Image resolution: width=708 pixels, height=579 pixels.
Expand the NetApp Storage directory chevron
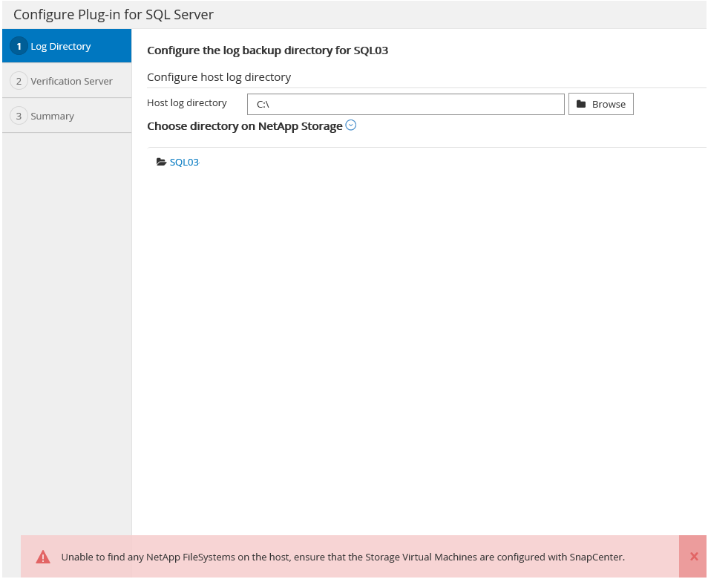coord(351,125)
